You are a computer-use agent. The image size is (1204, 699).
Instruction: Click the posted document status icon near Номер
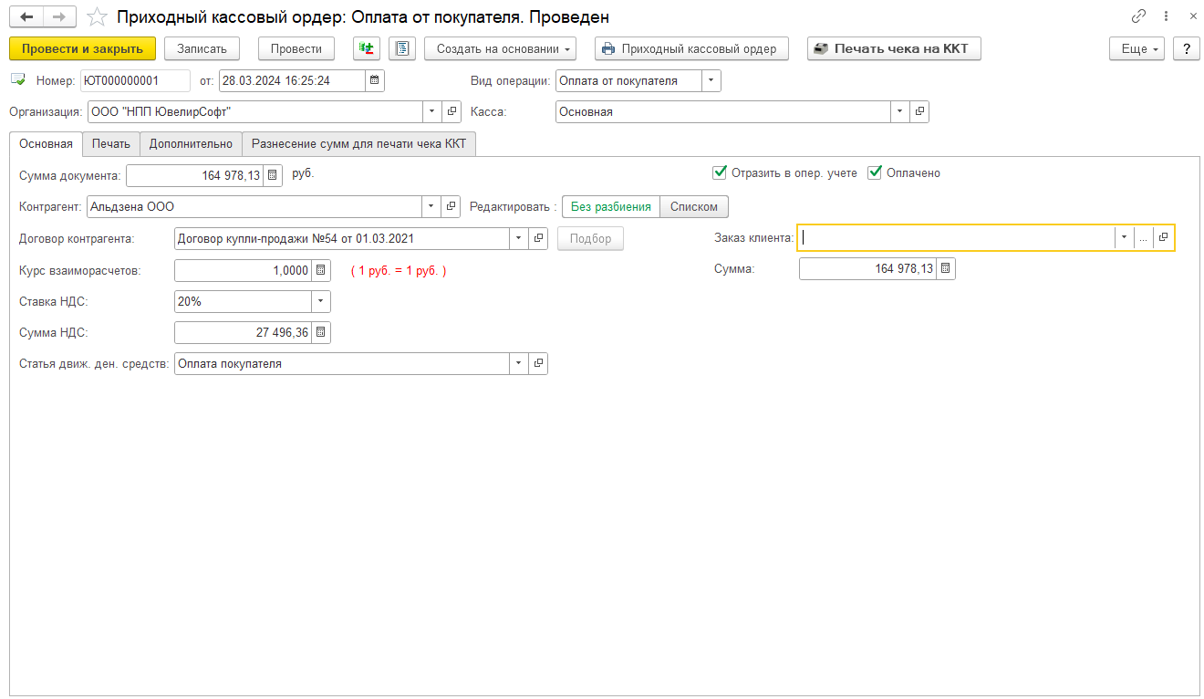click(x=18, y=80)
